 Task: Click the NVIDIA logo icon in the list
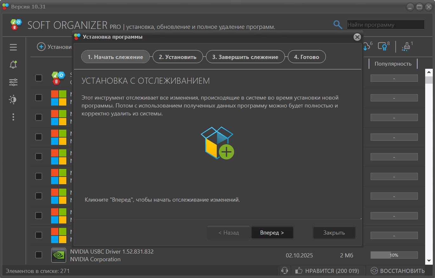(x=59, y=255)
